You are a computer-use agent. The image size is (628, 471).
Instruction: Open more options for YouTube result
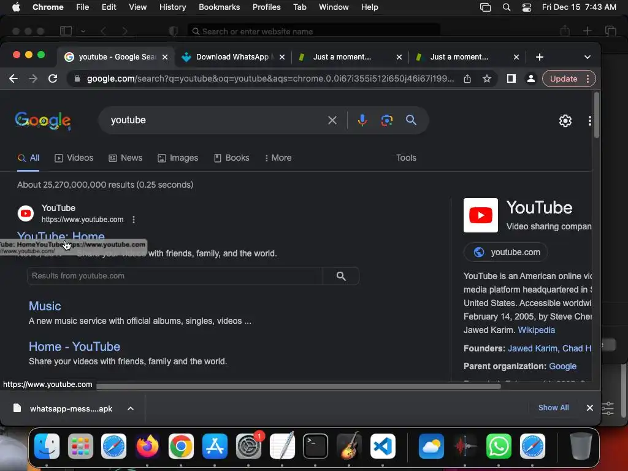133,220
